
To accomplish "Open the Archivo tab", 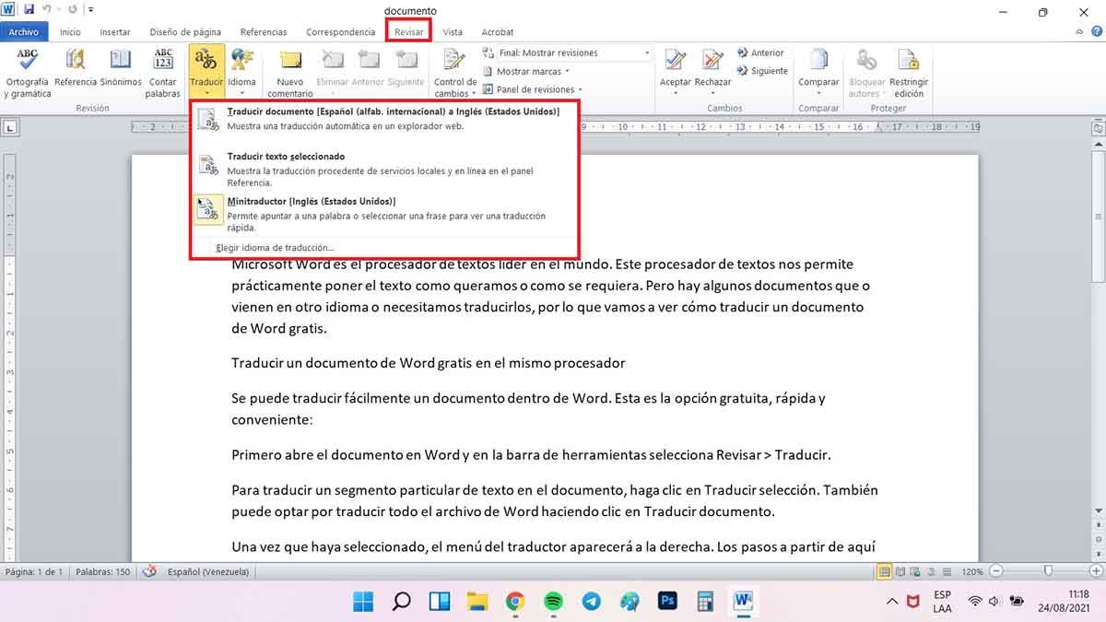I will point(24,32).
